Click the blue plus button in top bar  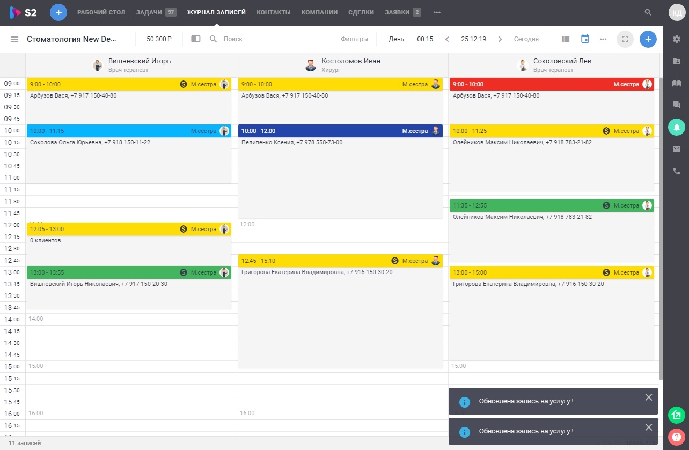pos(58,12)
